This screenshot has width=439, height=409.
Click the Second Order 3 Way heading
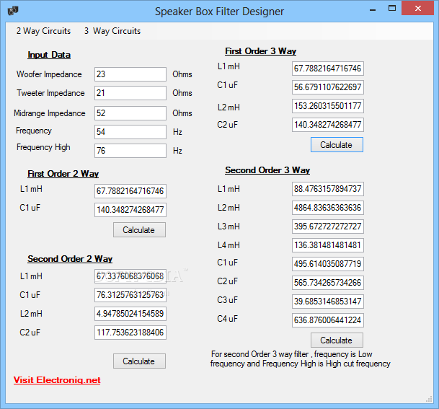click(267, 170)
